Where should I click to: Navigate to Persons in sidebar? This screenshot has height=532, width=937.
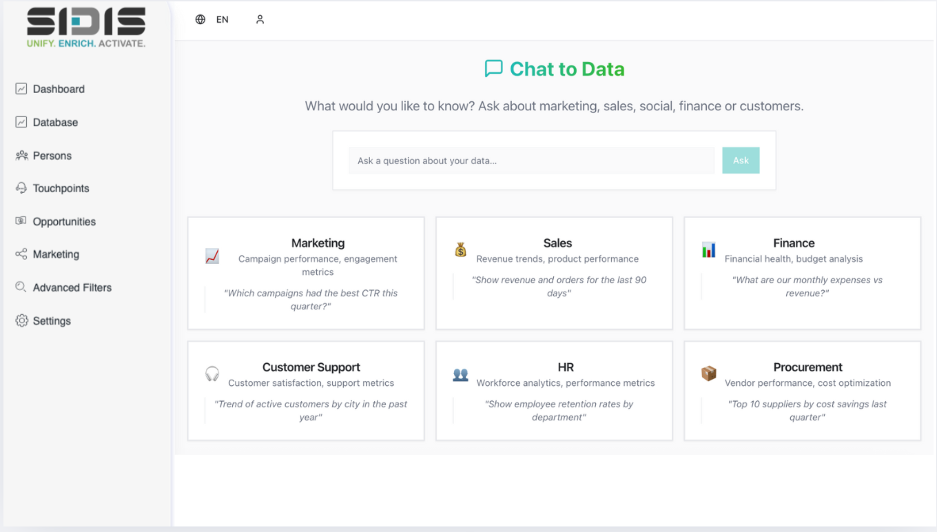coord(52,156)
